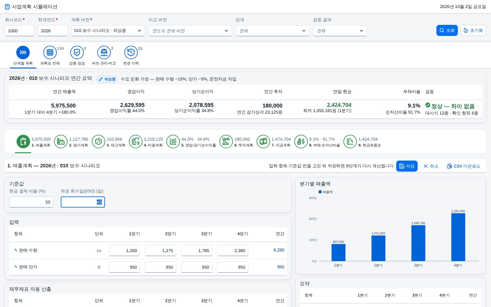Select step 5. 영업·당기순이익률 chart icon
The height and width of the screenshot is (307, 491).
coord(173,142)
